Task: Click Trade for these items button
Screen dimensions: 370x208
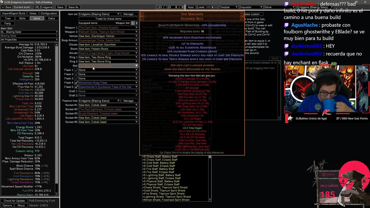Action: pyautogui.click(x=108, y=19)
